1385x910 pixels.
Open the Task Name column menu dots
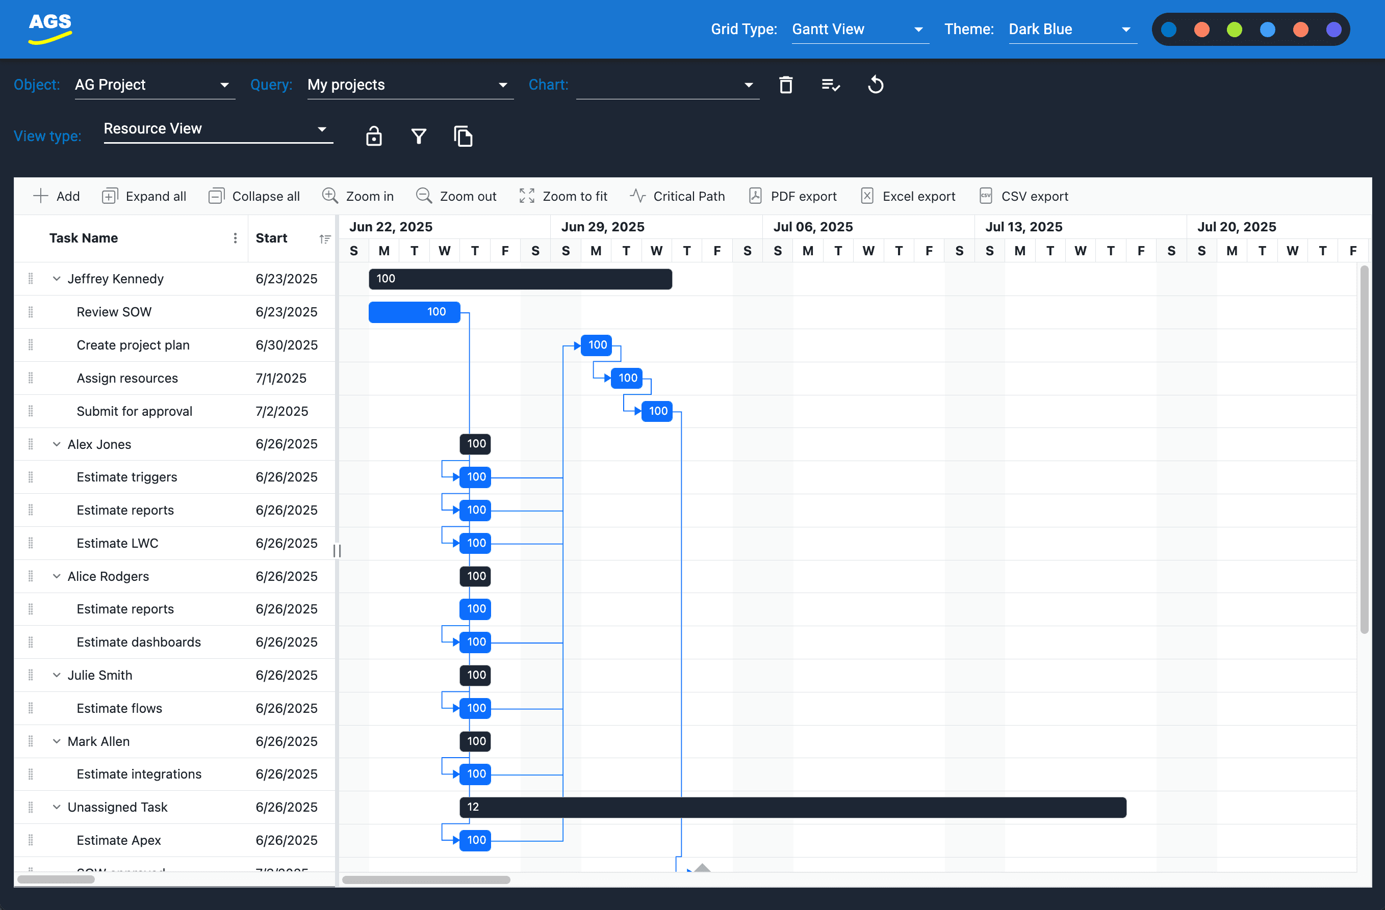pyautogui.click(x=235, y=238)
